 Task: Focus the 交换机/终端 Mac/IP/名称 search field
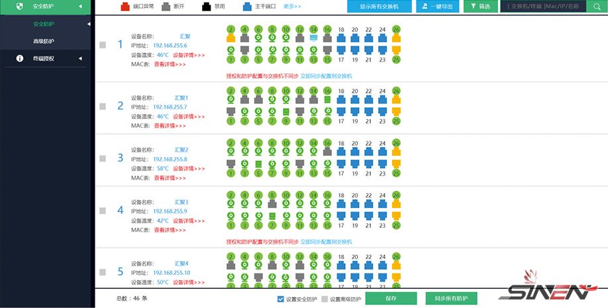tap(543, 7)
